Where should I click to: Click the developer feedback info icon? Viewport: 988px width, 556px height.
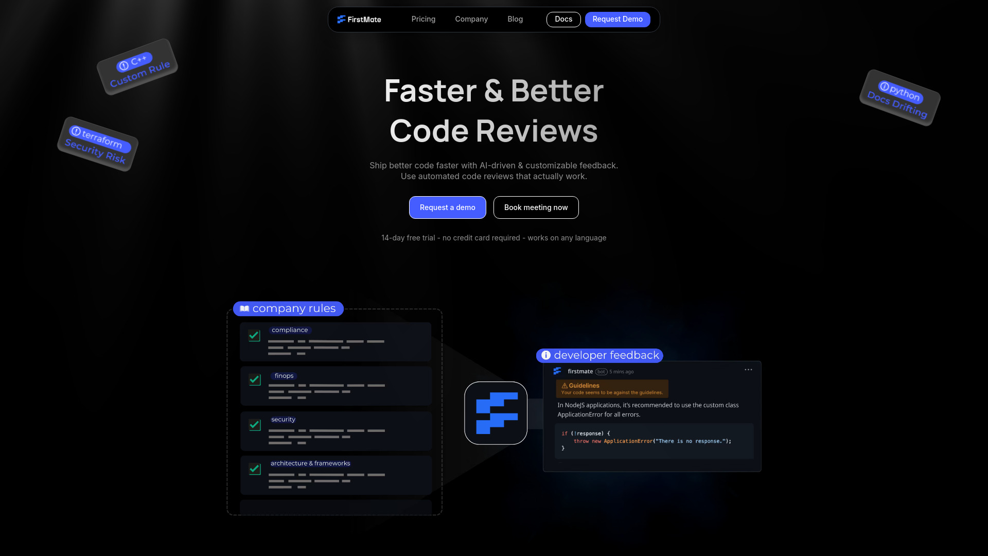545,354
